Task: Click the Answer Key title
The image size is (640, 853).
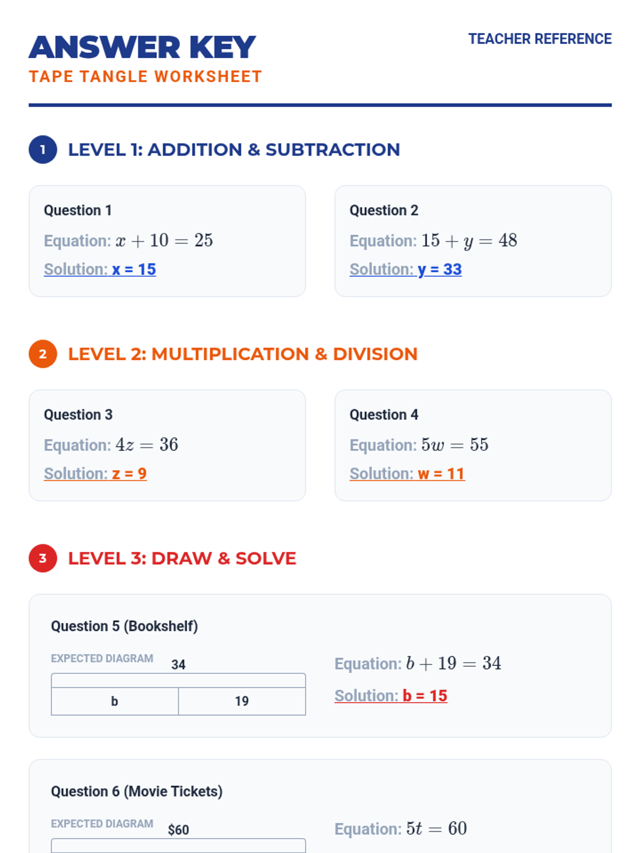Action: pos(142,47)
